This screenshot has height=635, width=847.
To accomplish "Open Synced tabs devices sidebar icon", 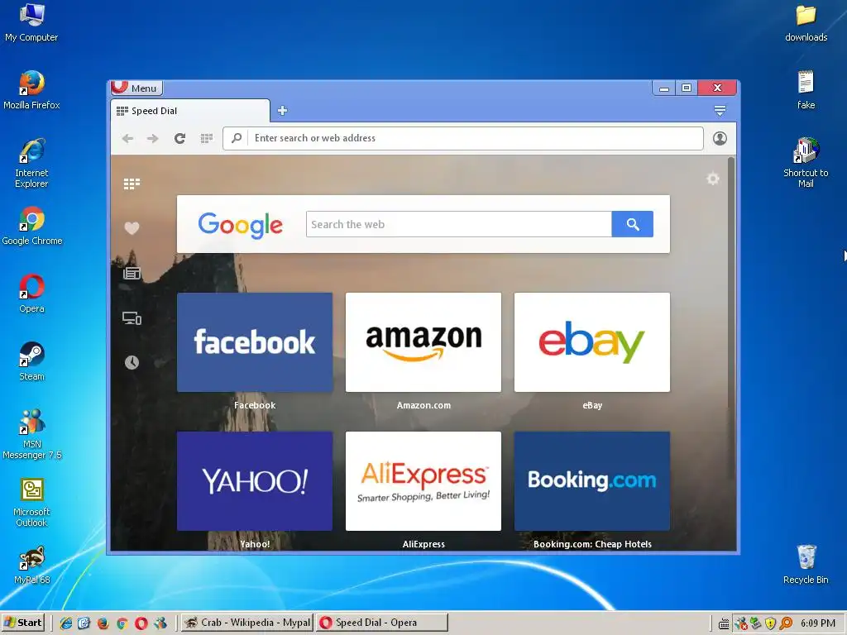I will tap(132, 318).
